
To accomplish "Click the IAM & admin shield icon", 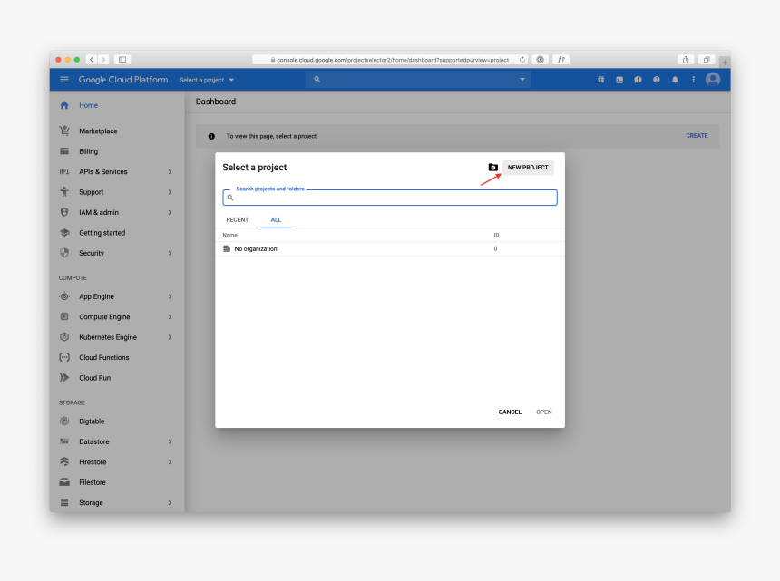I will click(x=64, y=212).
